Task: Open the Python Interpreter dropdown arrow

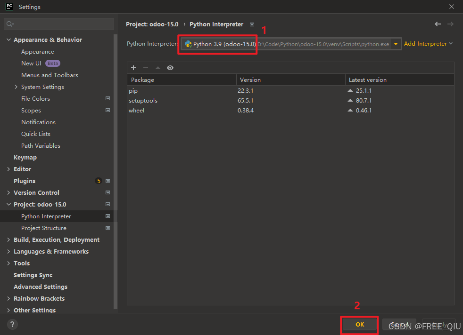Action: [x=396, y=44]
